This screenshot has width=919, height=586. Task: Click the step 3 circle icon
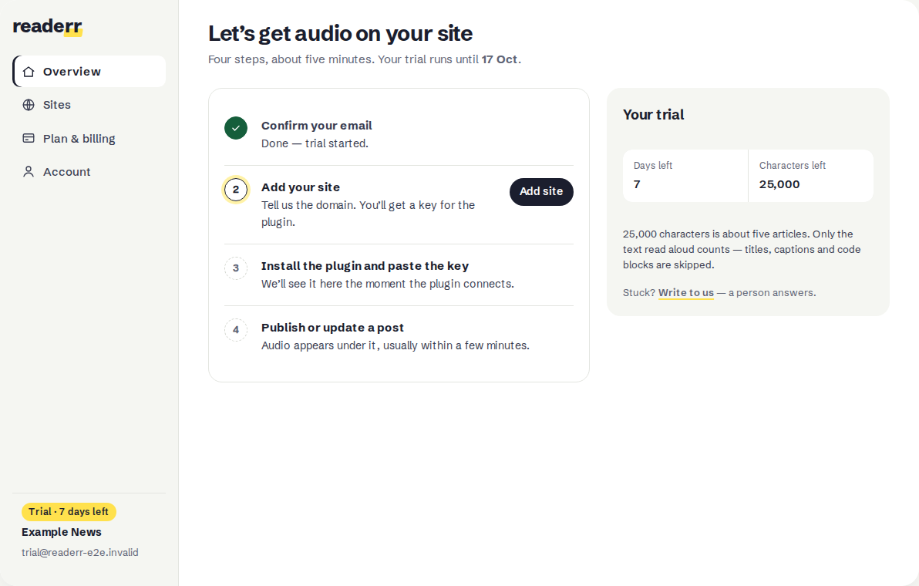click(236, 268)
